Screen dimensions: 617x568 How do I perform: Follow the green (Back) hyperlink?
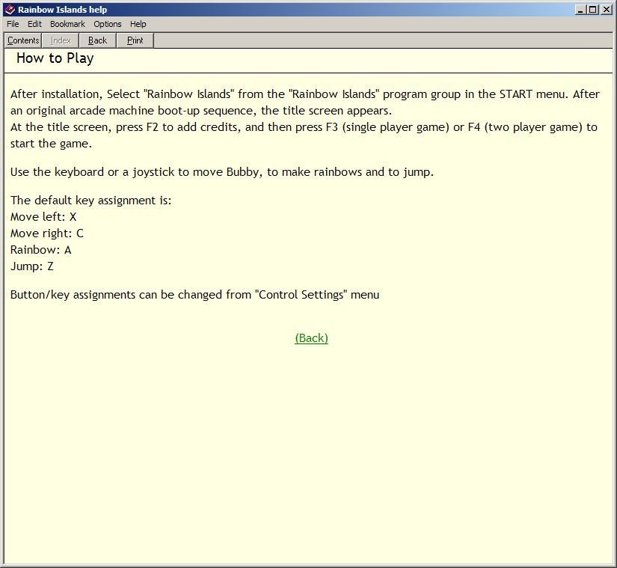pyautogui.click(x=311, y=338)
